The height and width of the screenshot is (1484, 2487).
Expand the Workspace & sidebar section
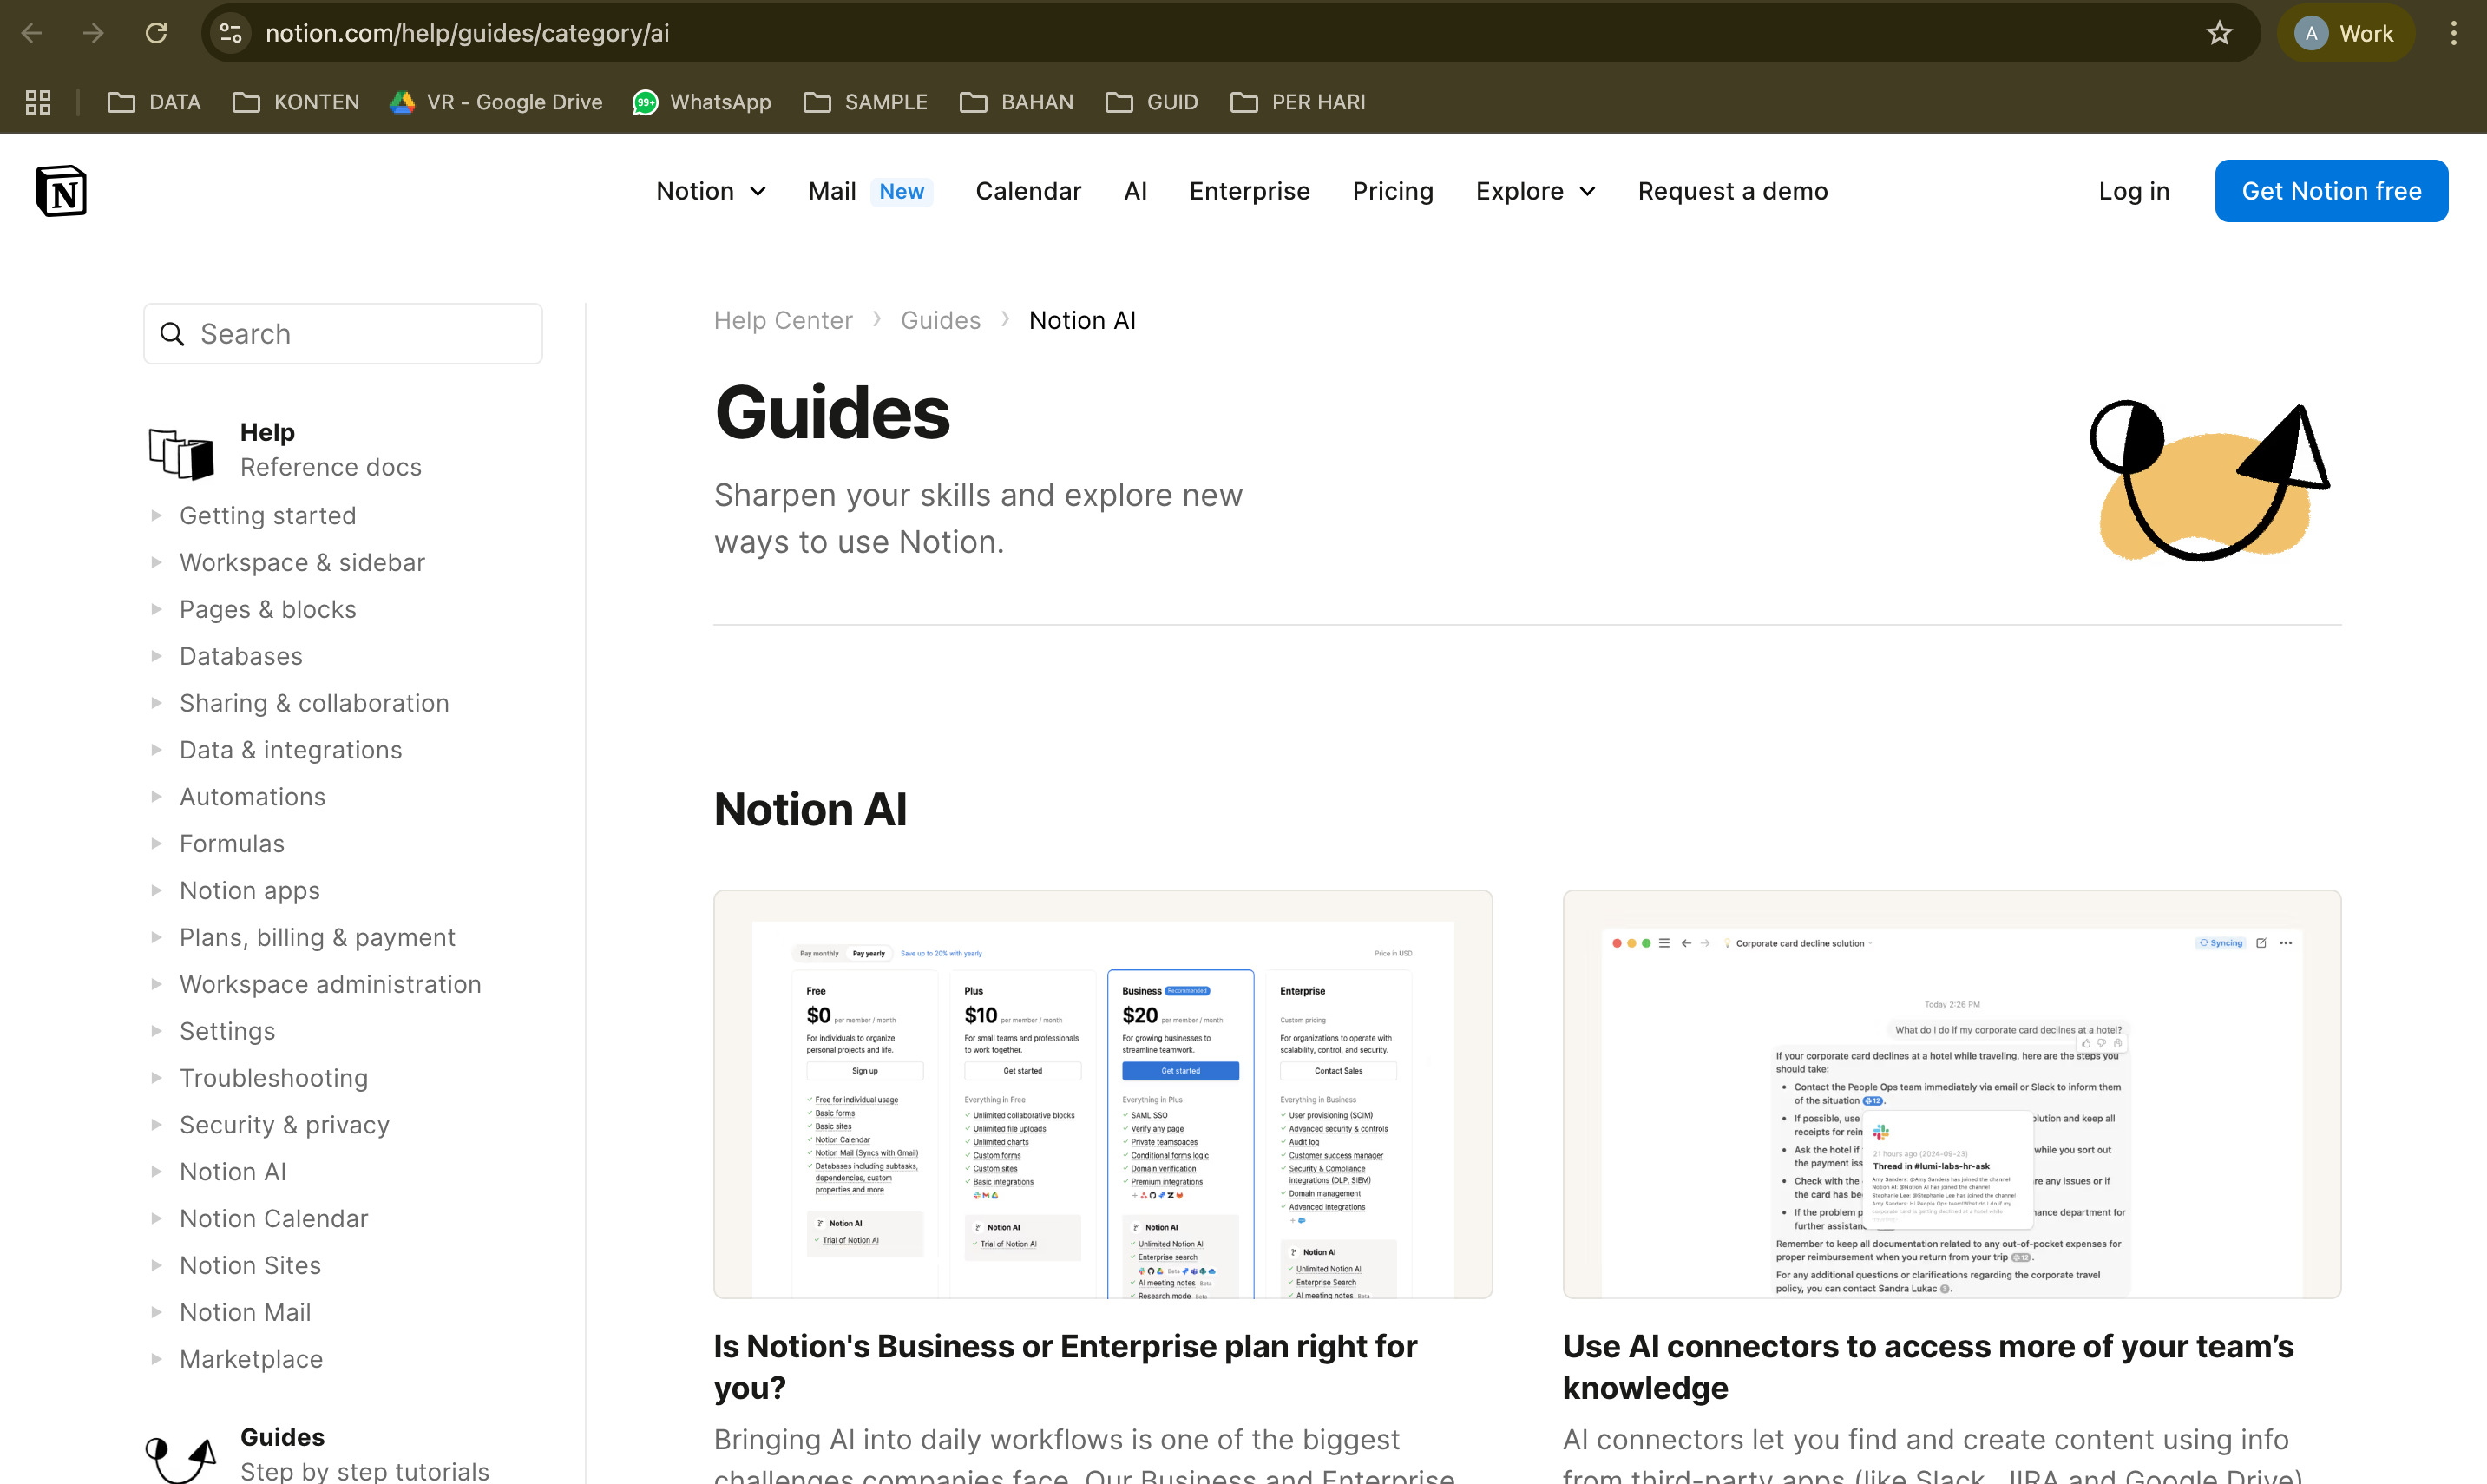[156, 562]
